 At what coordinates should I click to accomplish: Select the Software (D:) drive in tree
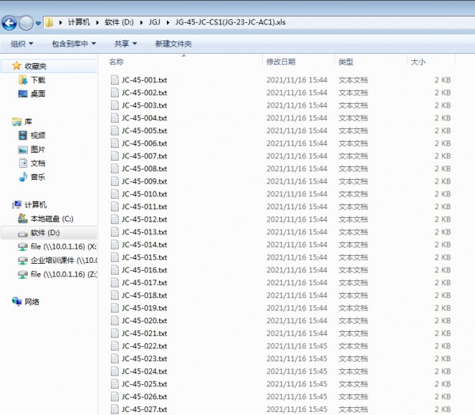[44, 233]
